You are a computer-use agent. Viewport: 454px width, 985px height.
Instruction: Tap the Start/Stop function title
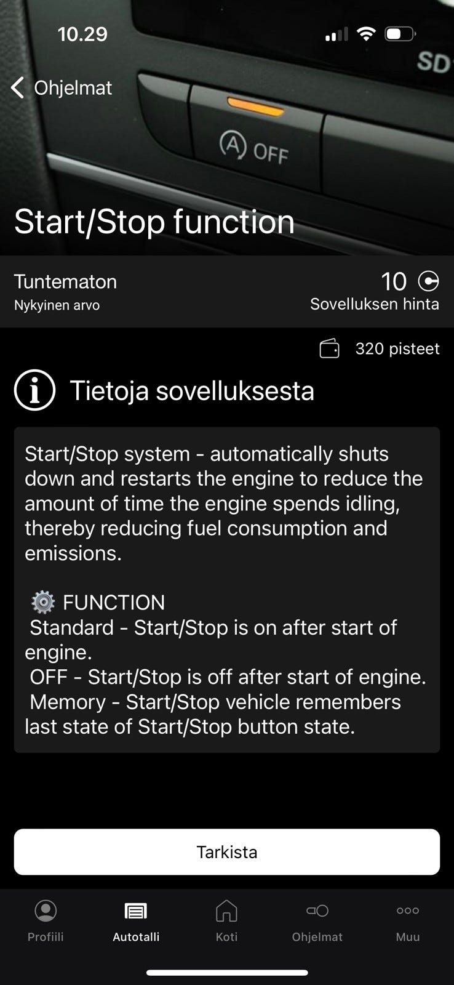(x=154, y=222)
